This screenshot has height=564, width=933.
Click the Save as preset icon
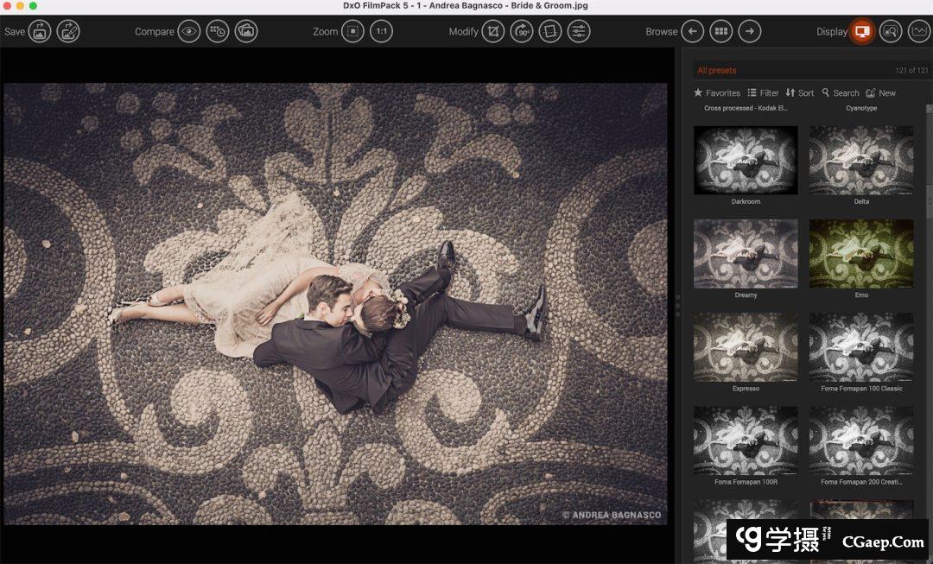pos(68,32)
